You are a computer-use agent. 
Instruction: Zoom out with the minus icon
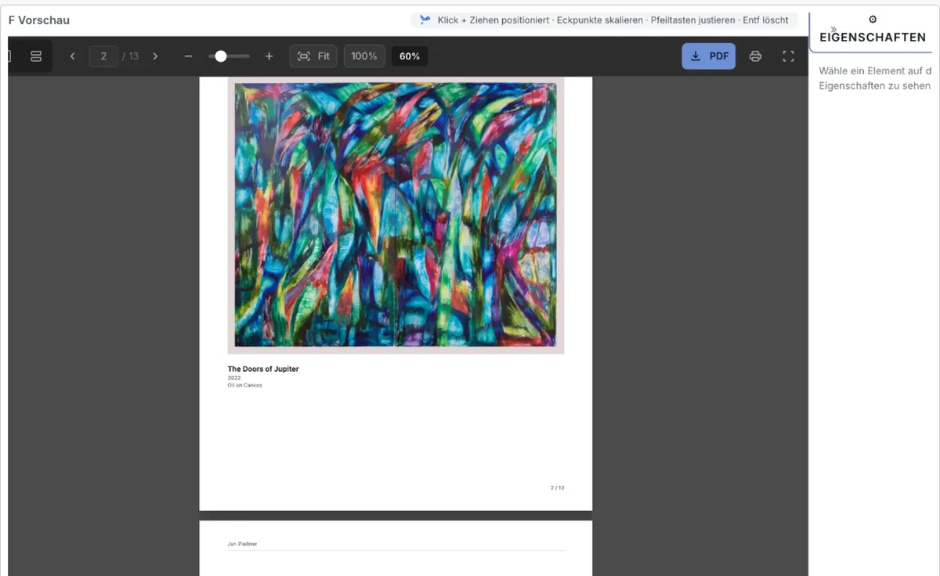pos(188,56)
